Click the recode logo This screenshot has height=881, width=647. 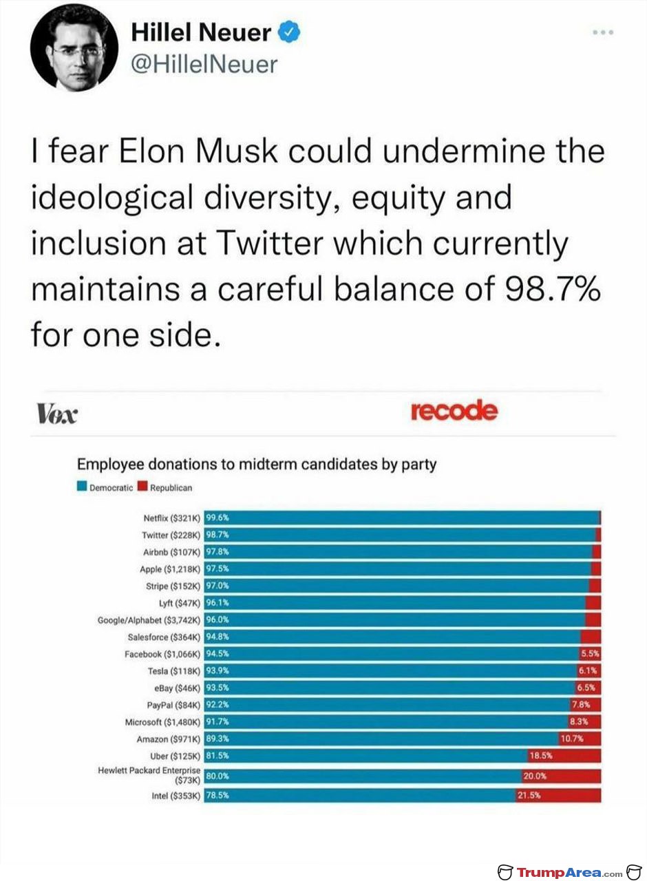pyautogui.click(x=453, y=411)
